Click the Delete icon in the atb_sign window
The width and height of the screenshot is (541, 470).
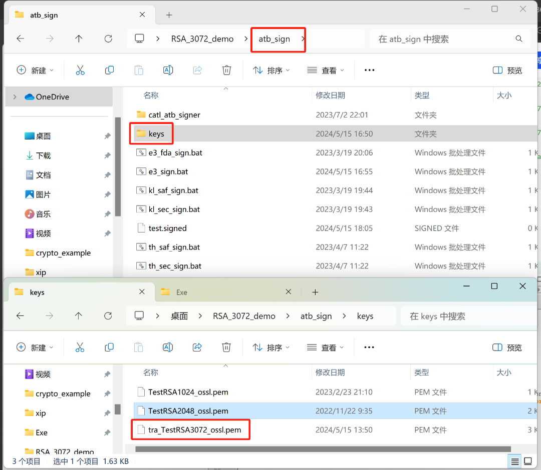tap(226, 69)
